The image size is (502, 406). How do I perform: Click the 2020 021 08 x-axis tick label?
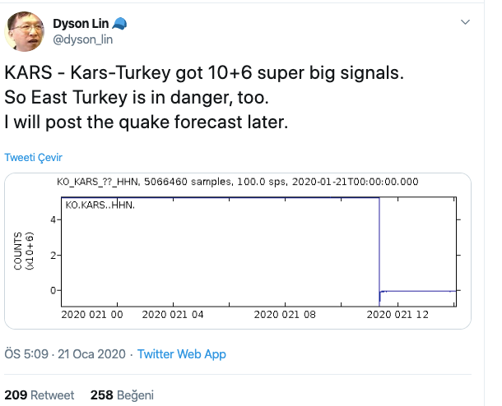point(285,314)
